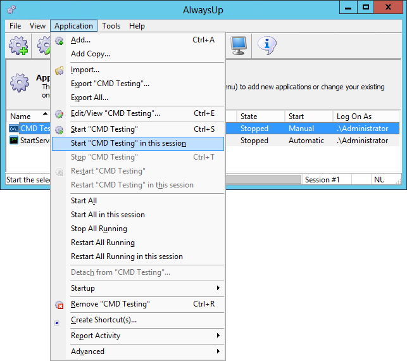
Task: Choose Export All... menu entry
Action: pos(138,98)
